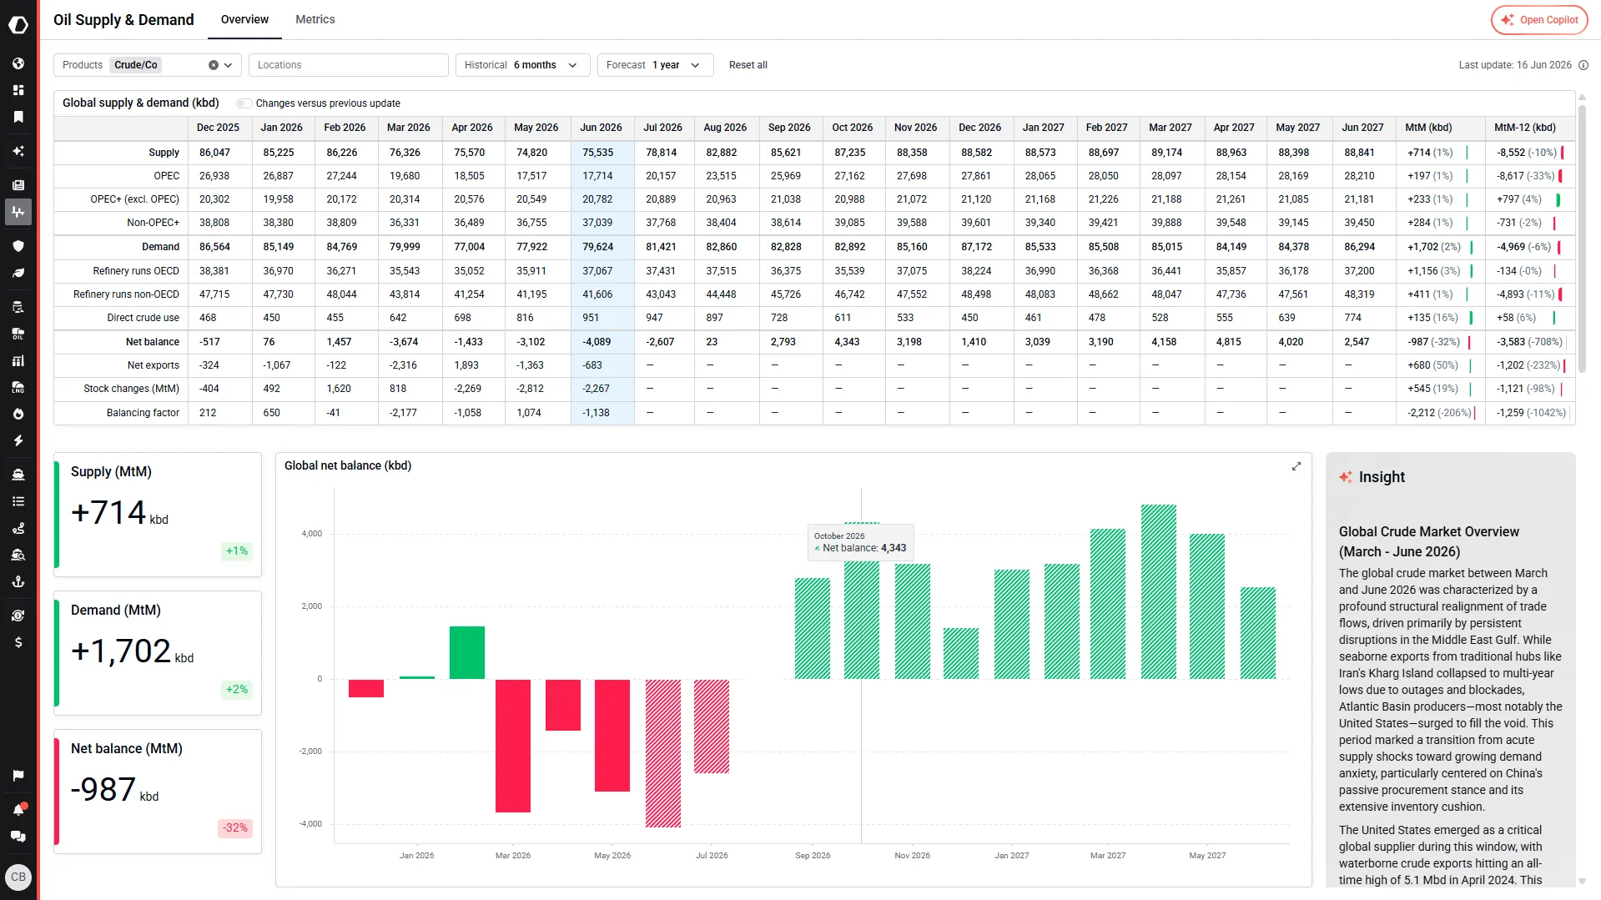Clear the Crude/Co products filter

coord(214,65)
